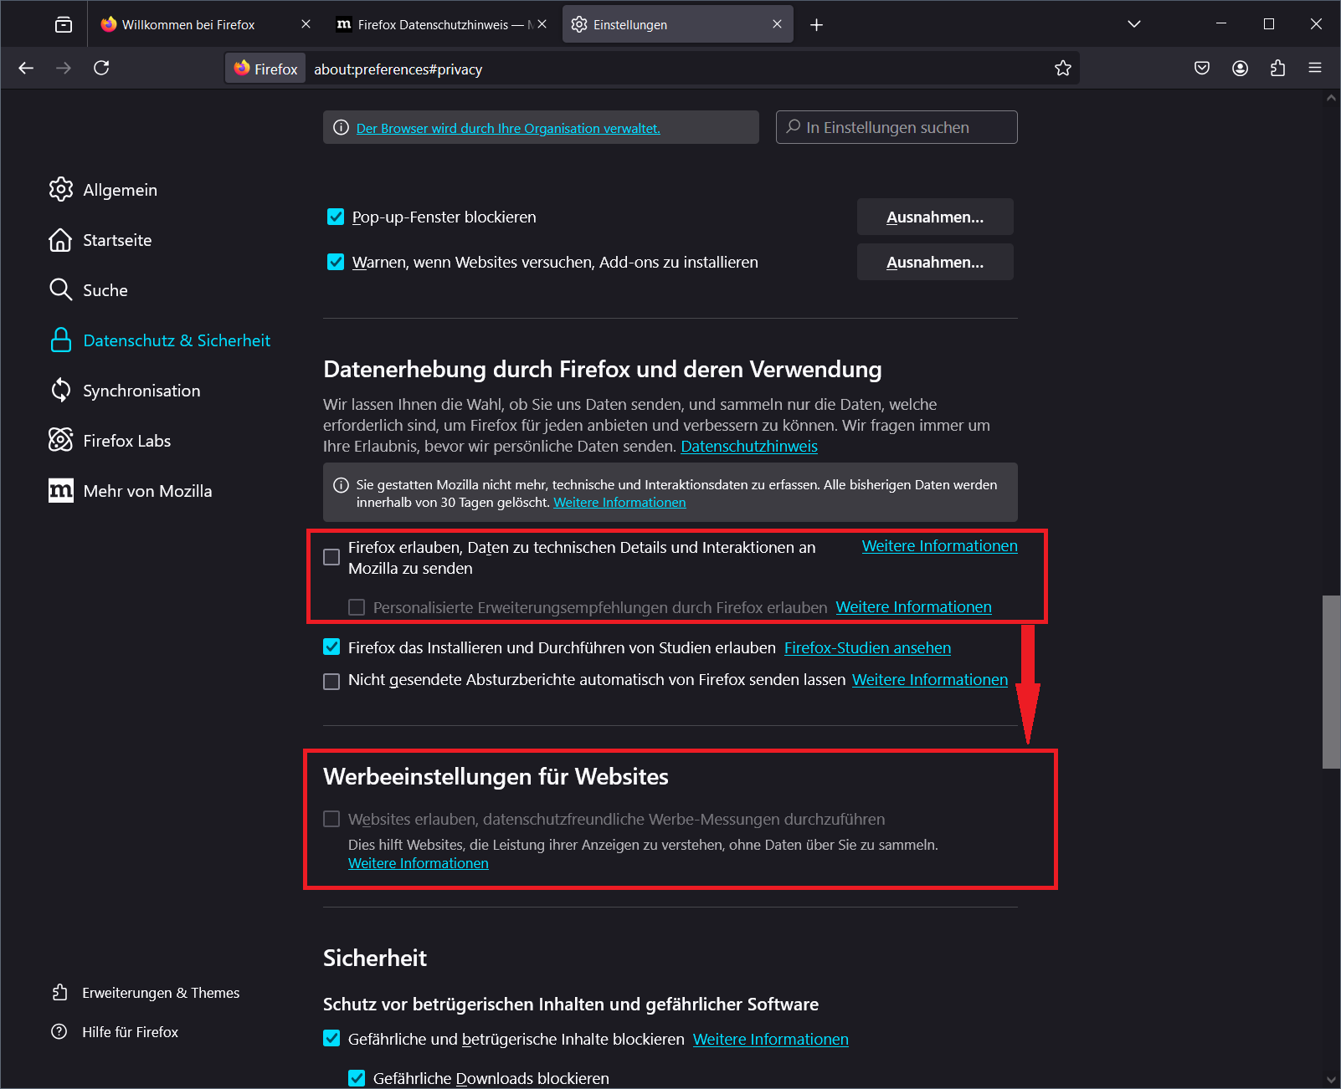The height and width of the screenshot is (1089, 1341).
Task: Open Weitere Informationen link under Werbeeinstellungen
Action: pos(419,863)
